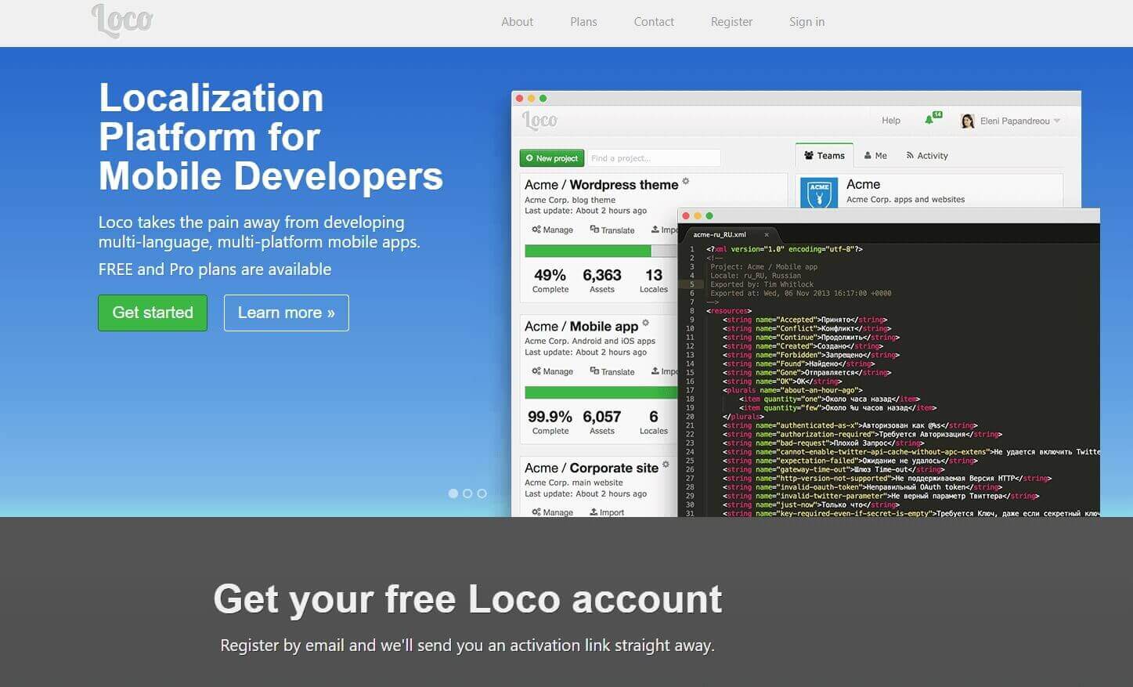Click Manage under Corporate site project

coord(553,512)
